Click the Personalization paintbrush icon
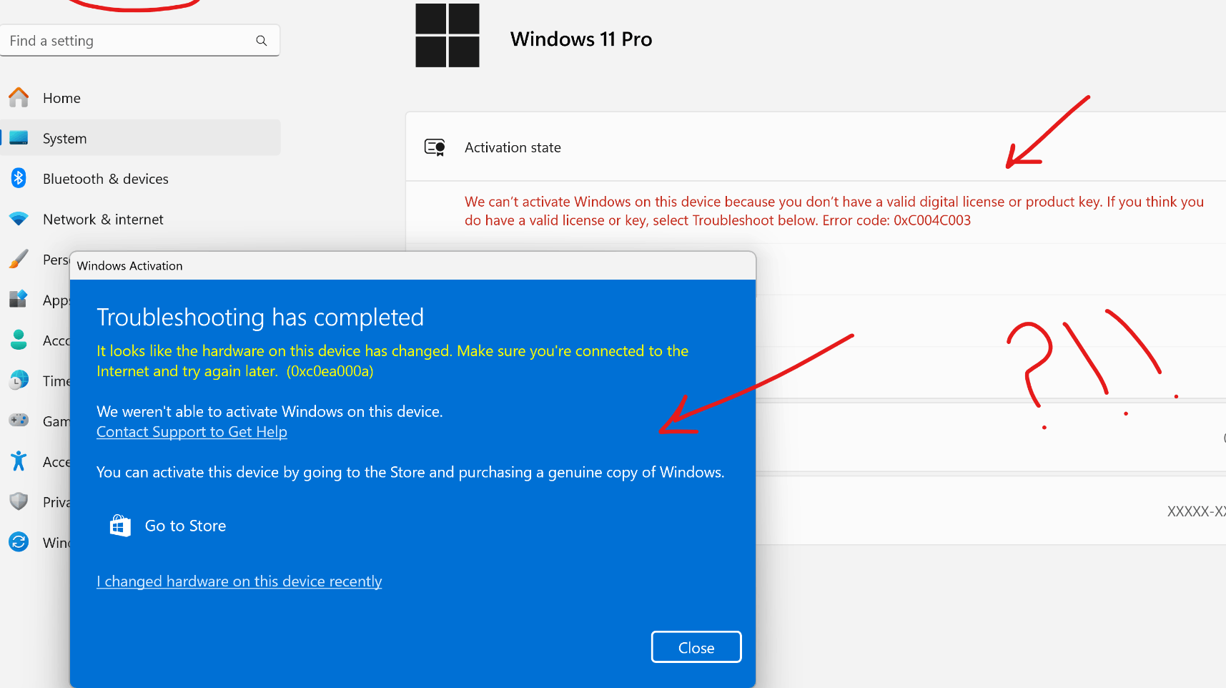This screenshot has height=688, width=1226. [19, 259]
